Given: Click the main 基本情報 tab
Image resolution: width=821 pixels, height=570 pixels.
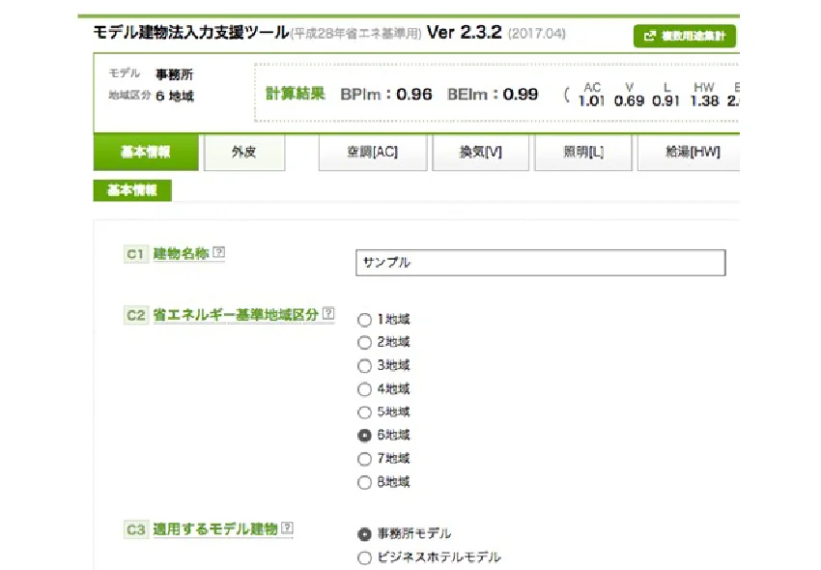Looking at the screenshot, I should click(x=146, y=153).
